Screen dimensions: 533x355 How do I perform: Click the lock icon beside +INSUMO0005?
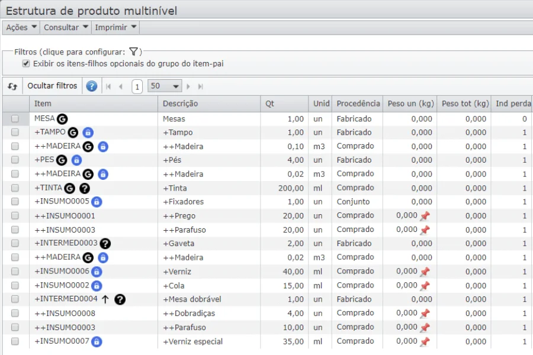pyautogui.click(x=97, y=202)
